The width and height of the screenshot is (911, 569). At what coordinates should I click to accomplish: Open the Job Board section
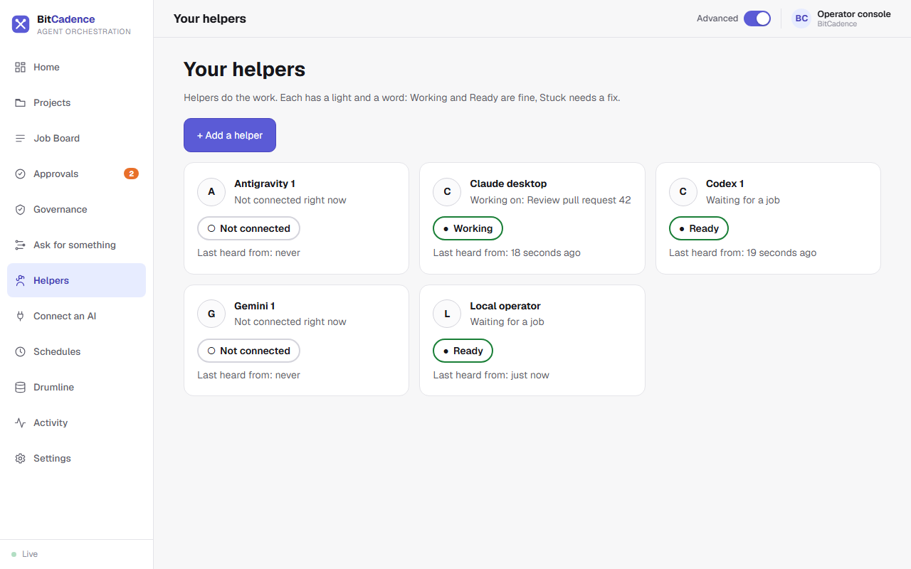(x=76, y=138)
